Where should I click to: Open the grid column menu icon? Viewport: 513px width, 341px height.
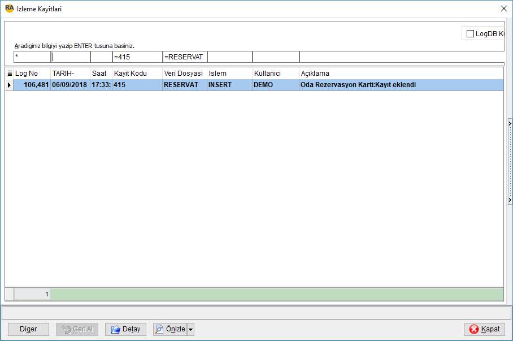tap(9, 74)
